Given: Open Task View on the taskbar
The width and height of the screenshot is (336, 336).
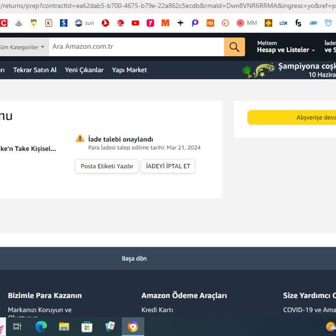Looking at the screenshot, I should 17,326.
